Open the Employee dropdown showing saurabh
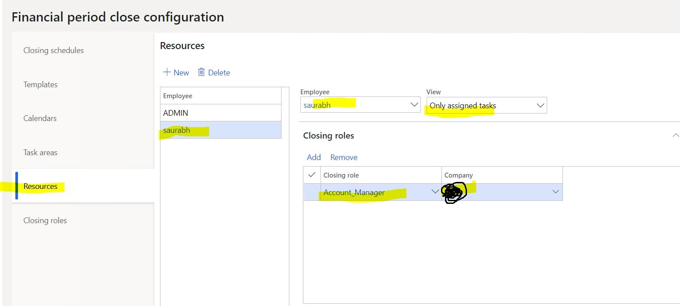680x306 pixels. 413,104
